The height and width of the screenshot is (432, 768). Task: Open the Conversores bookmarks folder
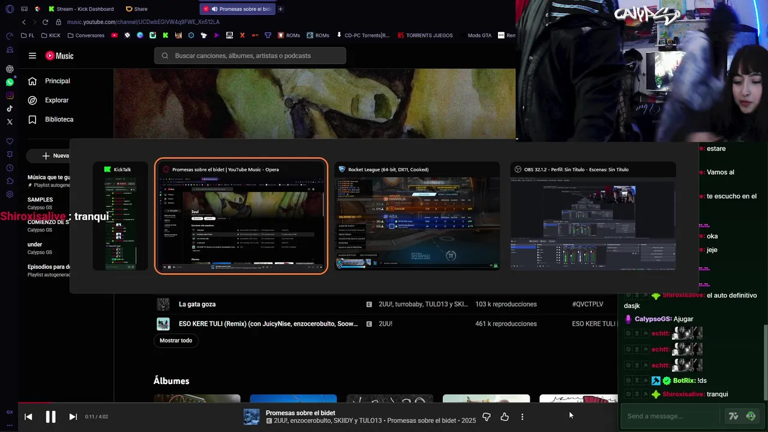85,35
